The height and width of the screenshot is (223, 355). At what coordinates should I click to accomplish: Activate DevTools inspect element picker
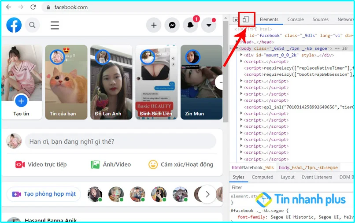click(236, 19)
